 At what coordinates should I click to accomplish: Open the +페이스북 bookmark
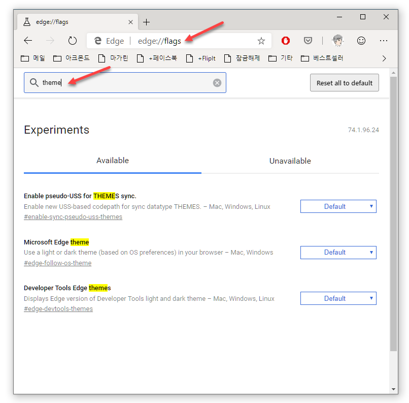(x=157, y=58)
